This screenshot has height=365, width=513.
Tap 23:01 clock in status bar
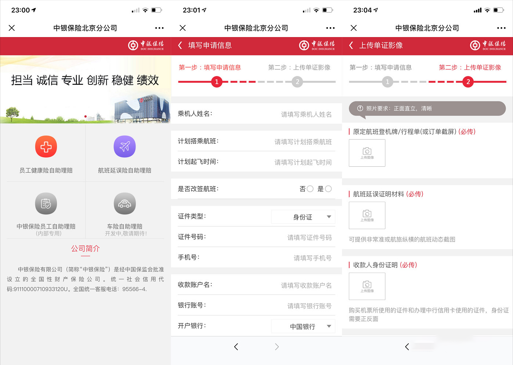192,10
